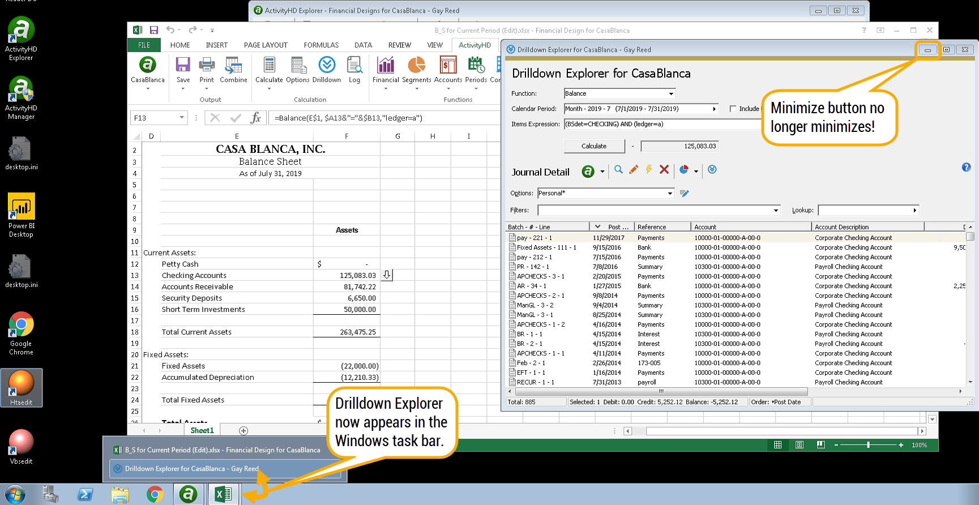Select cell F14 with value 81,742.22
This screenshot has height=505, width=979.
point(347,286)
